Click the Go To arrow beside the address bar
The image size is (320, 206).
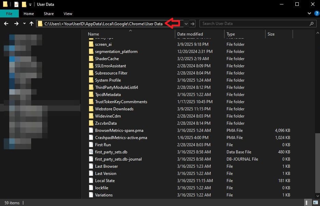[192, 24]
